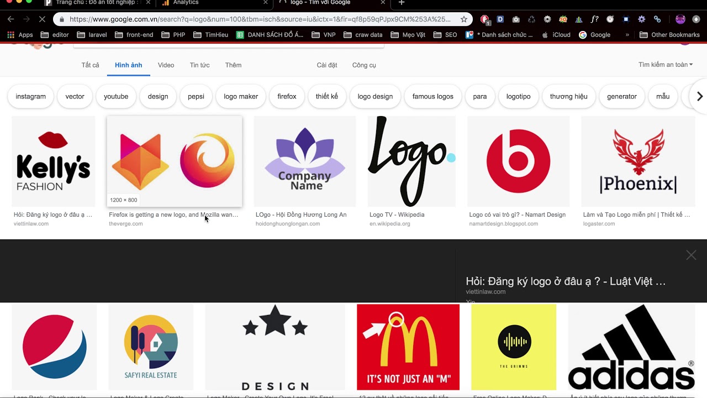The height and width of the screenshot is (398, 707).
Task: Open the SQ SEOquake extension
Action: [563, 19]
